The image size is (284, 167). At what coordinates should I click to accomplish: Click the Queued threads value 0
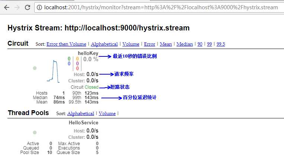[51, 148]
